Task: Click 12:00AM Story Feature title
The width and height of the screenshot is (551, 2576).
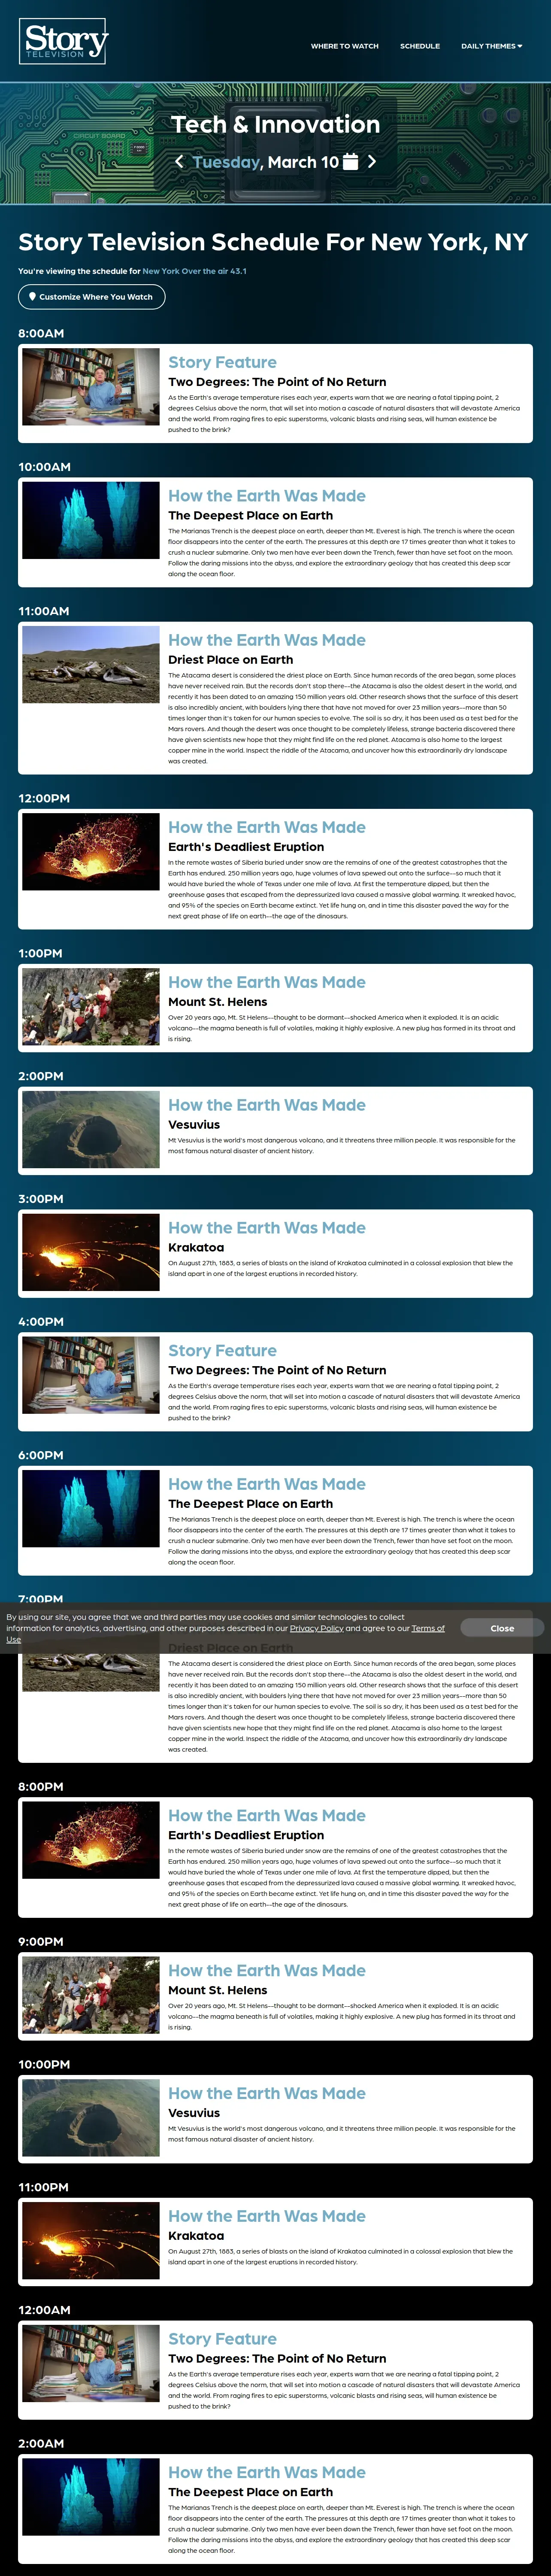Action: pyautogui.click(x=222, y=2338)
